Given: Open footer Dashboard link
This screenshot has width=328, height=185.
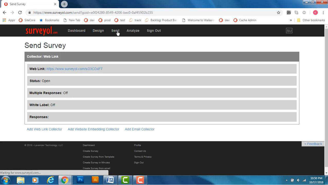Looking at the screenshot, I should click(x=89, y=145).
